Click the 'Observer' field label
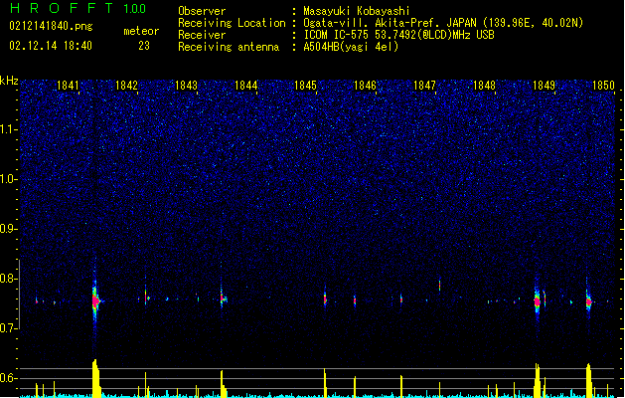Image resolution: width=625 pixels, height=398 pixels. click(202, 11)
